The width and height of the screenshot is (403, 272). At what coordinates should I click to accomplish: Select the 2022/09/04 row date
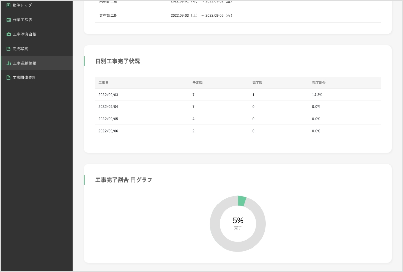point(108,107)
